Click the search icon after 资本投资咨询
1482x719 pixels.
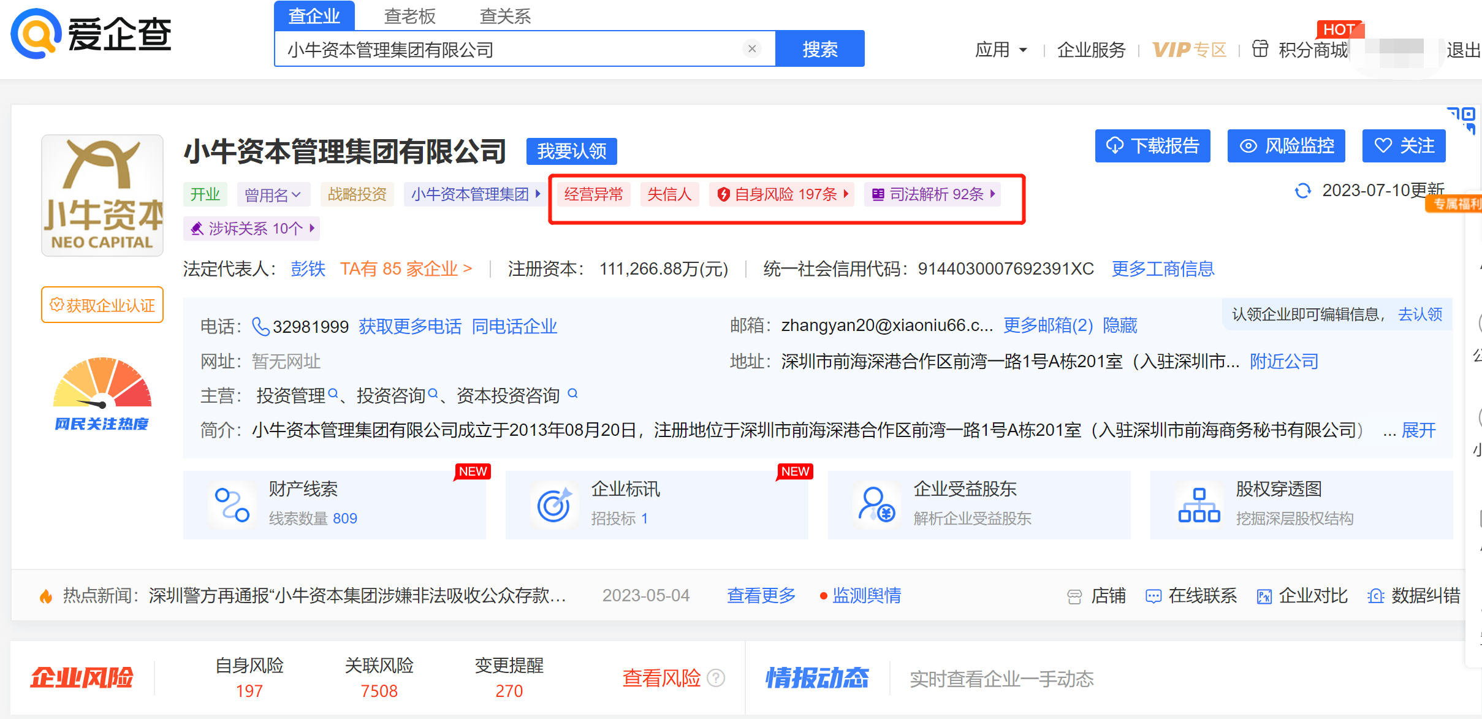(x=572, y=393)
